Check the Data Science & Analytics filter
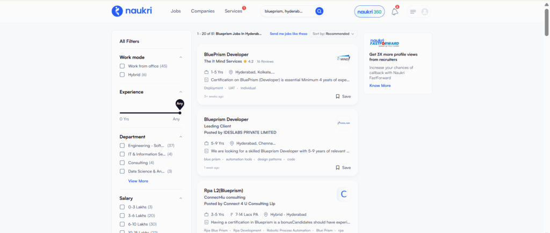Viewport: 550px width, 233px height. [x=122, y=171]
